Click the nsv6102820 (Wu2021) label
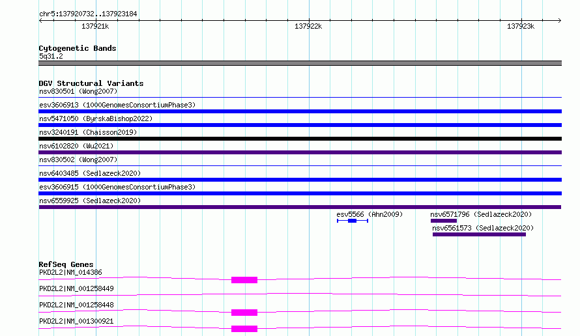580x336 pixels. [76, 146]
